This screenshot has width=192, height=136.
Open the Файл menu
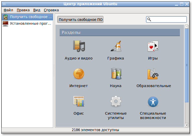coord(8,10)
